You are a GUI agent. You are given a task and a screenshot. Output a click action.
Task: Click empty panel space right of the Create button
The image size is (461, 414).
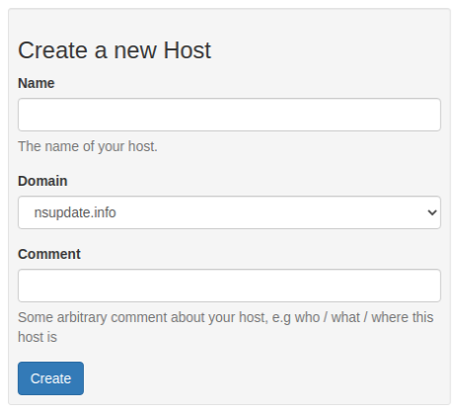264,378
